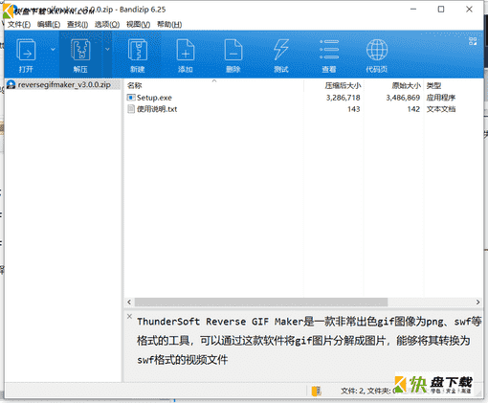Expand the Extract button dropdown arrow
Image resolution: width=488 pixels, height=403 pixels.
pos(107,49)
